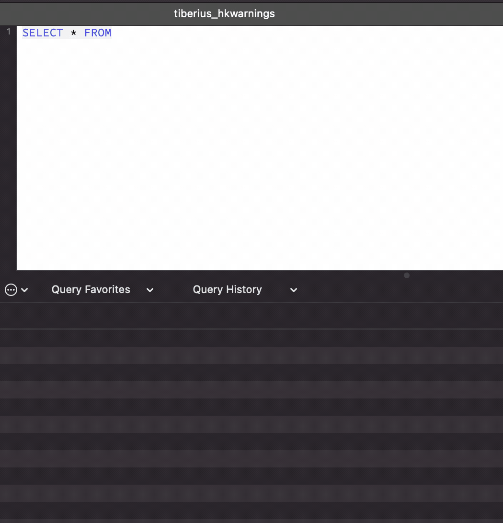The height and width of the screenshot is (523, 503).
Task: Click the FROM keyword in the query
Action: click(98, 33)
